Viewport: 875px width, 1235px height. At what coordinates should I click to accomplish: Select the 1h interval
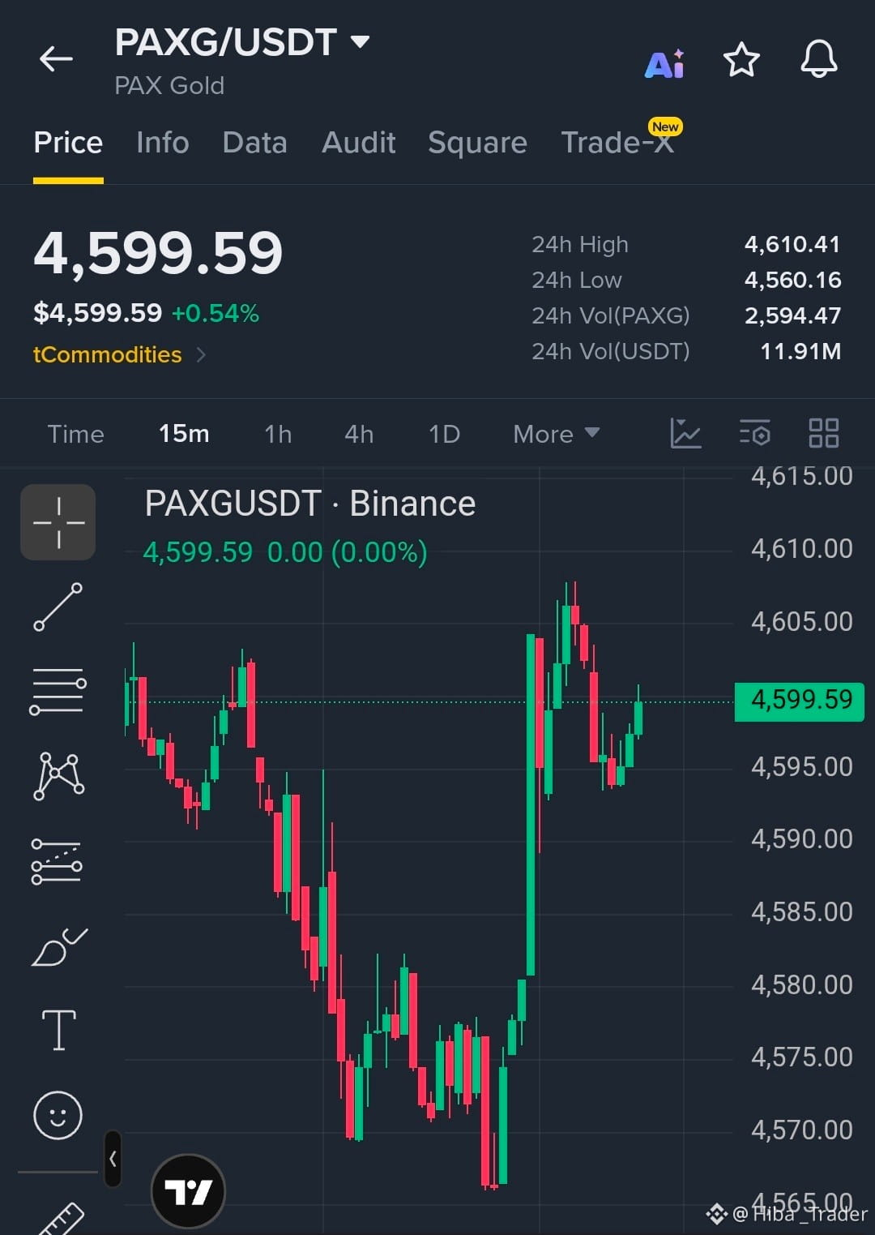278,434
